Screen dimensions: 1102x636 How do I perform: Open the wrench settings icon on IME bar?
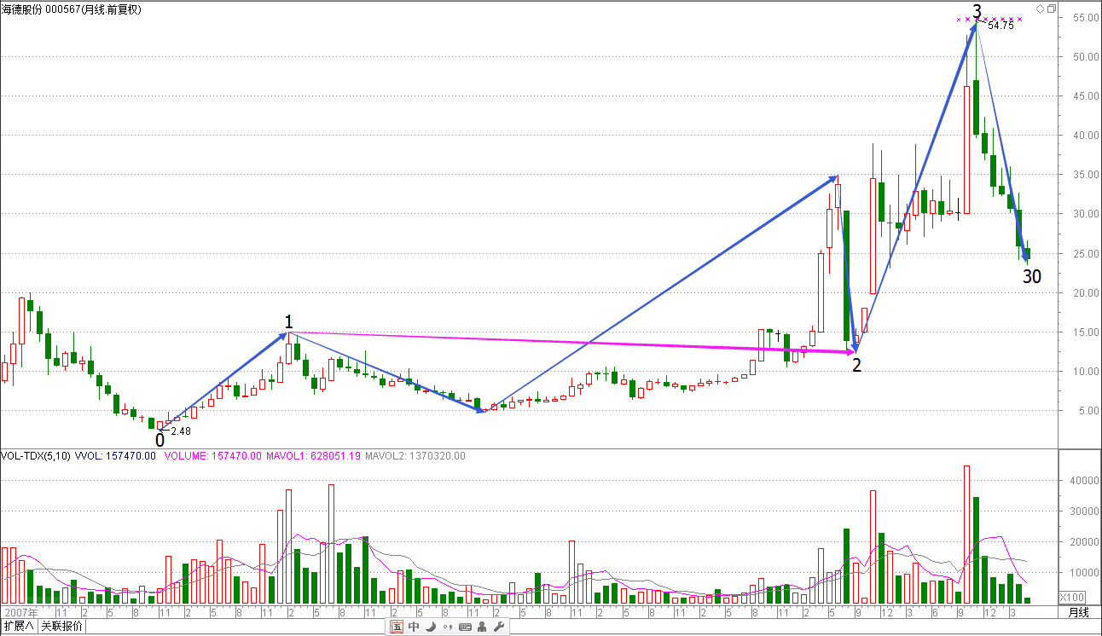click(x=499, y=627)
